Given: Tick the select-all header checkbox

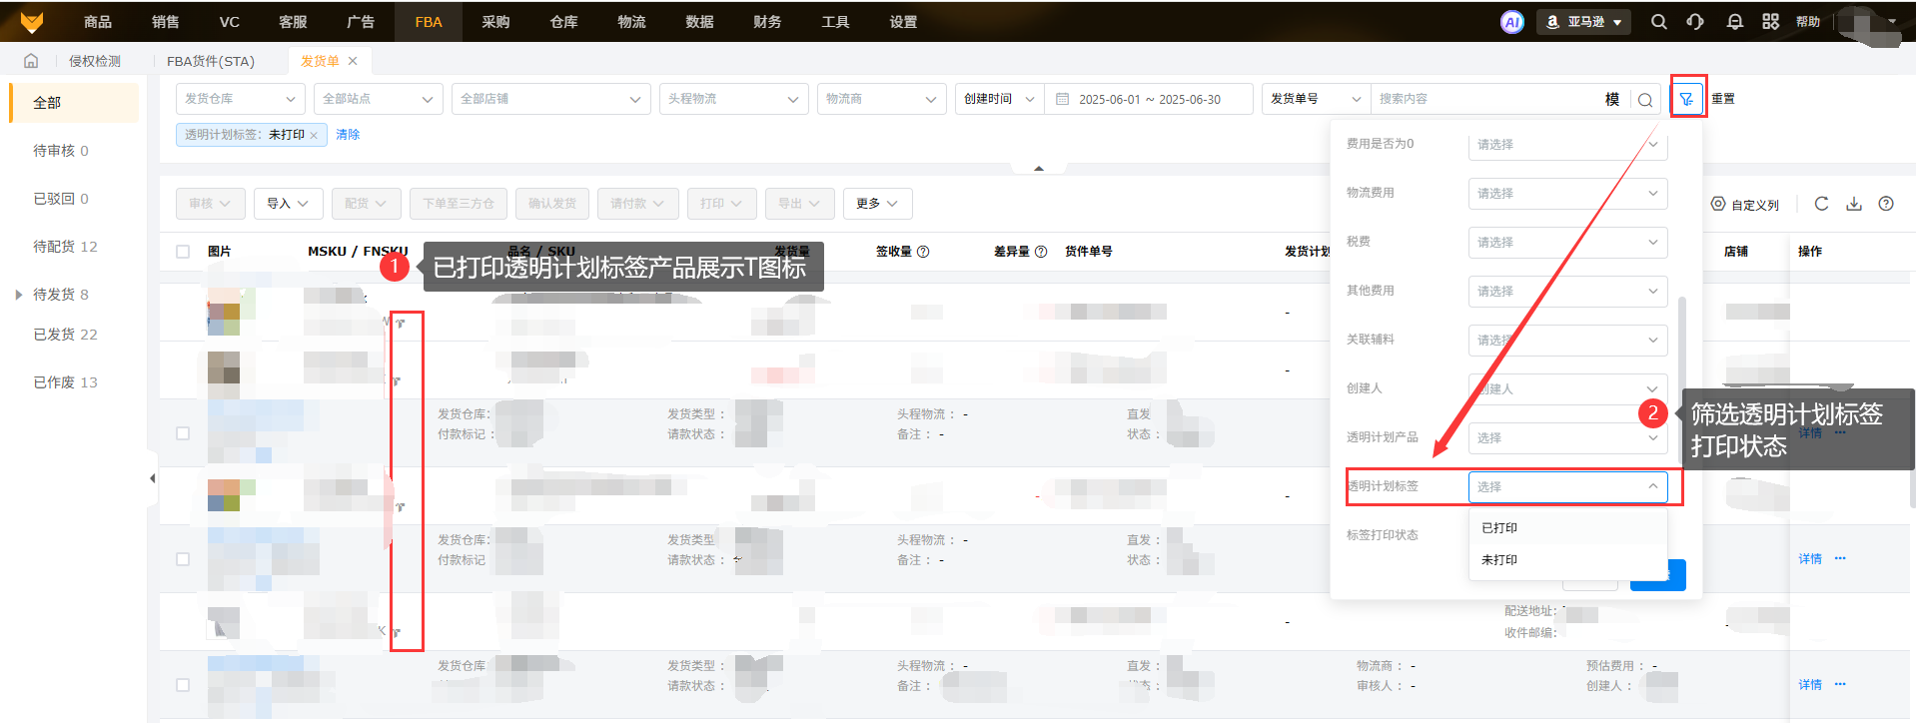Looking at the screenshot, I should point(183,252).
